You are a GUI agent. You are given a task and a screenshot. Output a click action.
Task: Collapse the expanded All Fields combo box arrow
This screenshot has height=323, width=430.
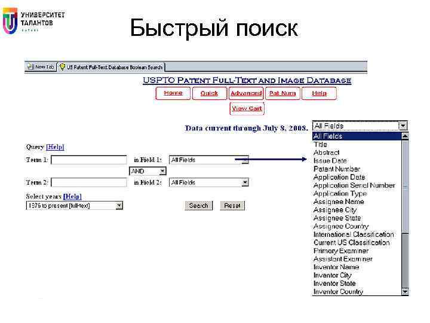[403, 126]
